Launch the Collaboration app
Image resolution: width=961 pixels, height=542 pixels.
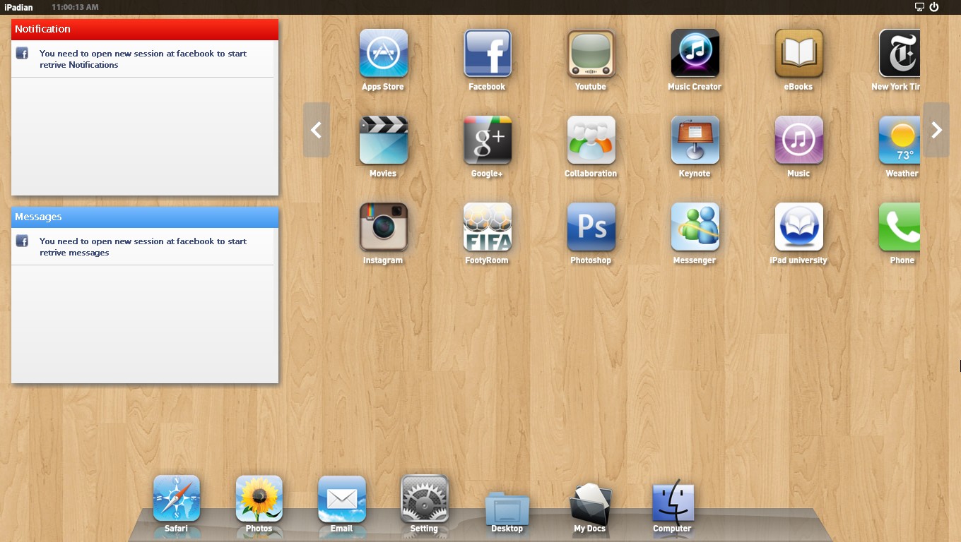pos(591,140)
